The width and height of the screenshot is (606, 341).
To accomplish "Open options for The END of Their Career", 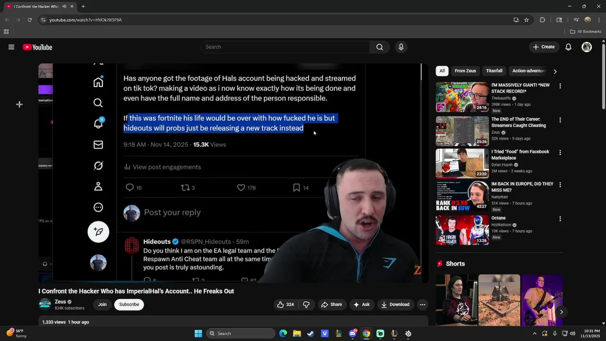I will [560, 120].
